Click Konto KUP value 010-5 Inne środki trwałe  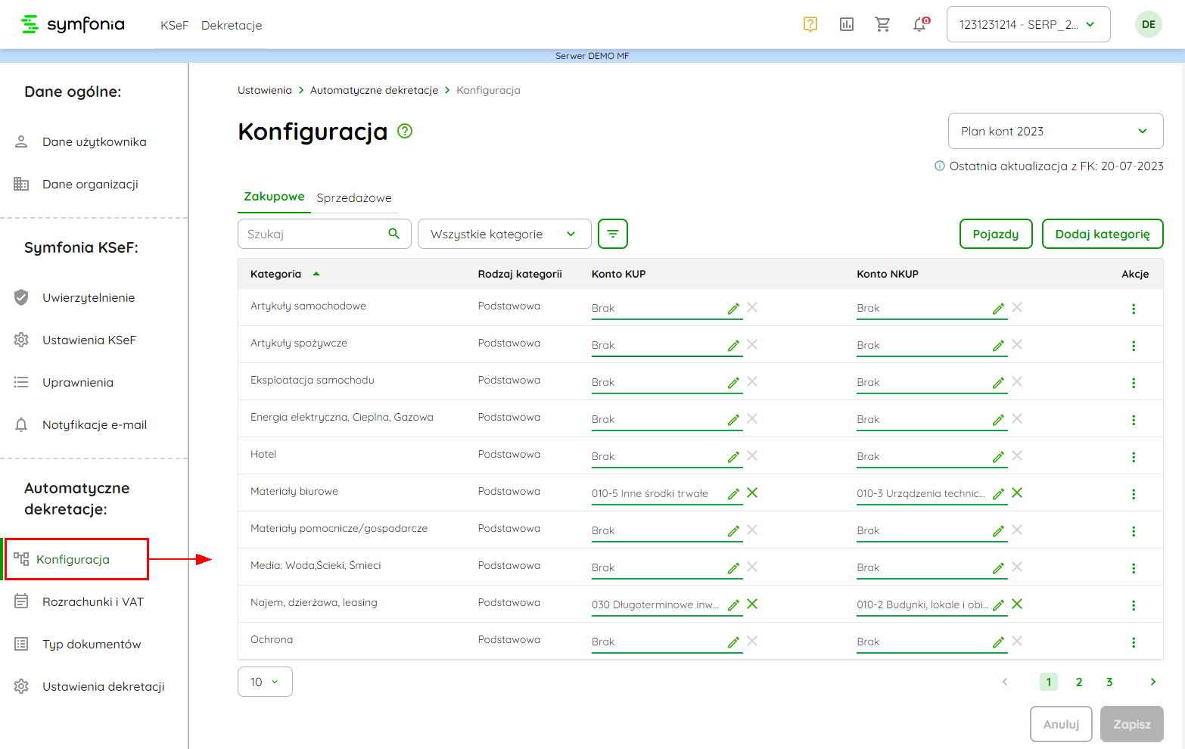650,493
